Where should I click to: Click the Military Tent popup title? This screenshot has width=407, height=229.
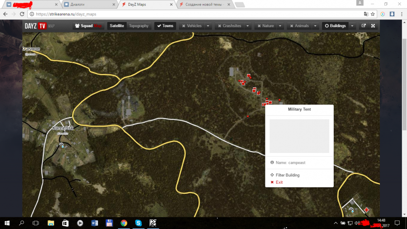299,110
